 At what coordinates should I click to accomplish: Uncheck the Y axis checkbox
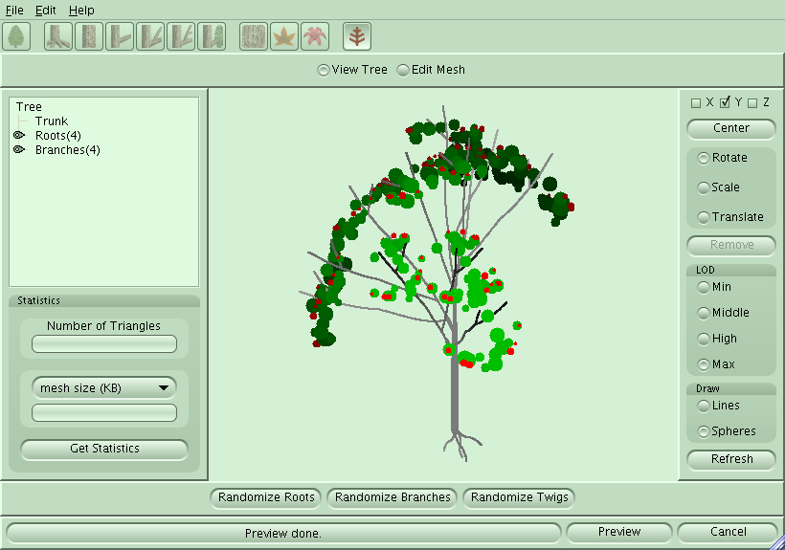(725, 102)
